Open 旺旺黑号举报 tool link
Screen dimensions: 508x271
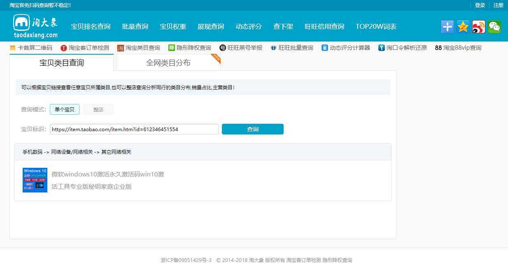coord(245,48)
